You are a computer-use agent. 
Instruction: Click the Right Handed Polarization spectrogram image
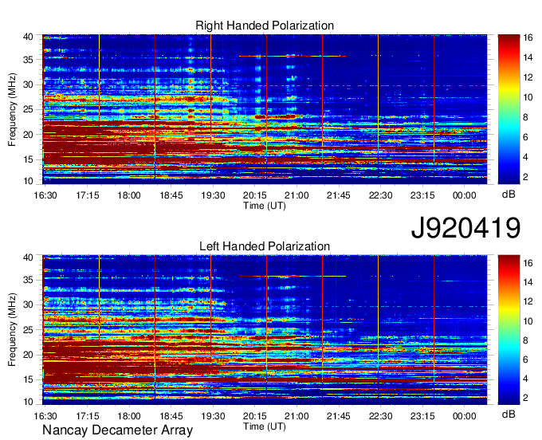pyautogui.click(x=265, y=109)
